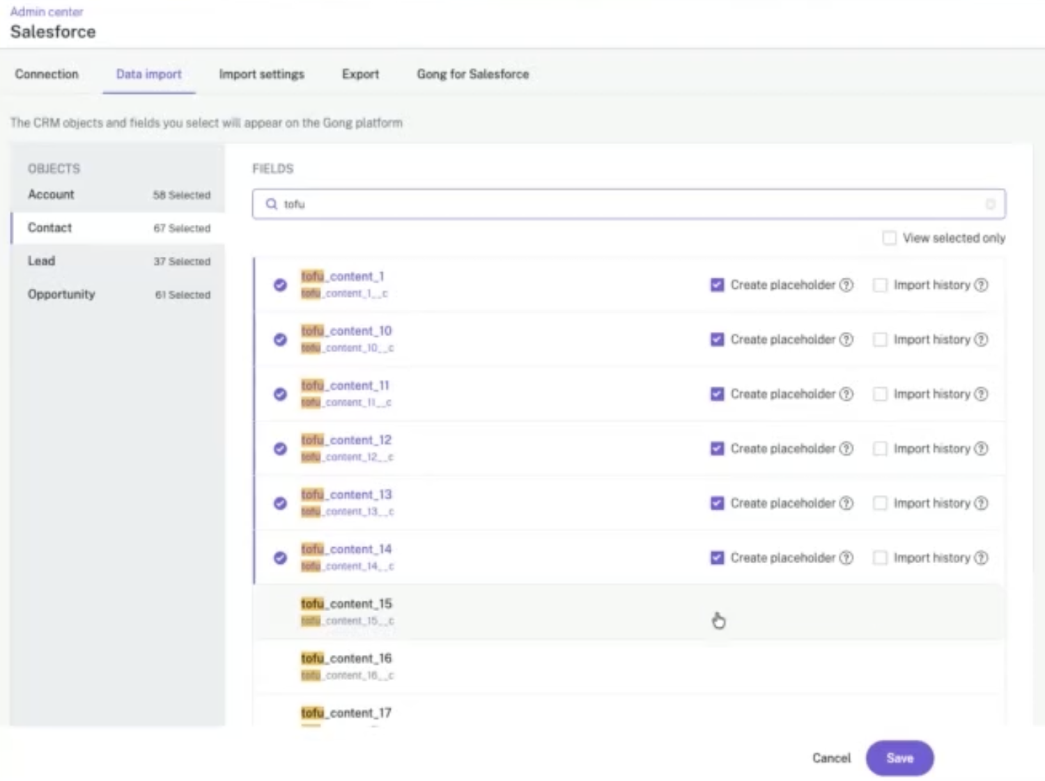Select the Opportunity object in the list
The height and width of the screenshot is (781, 1045).
click(61, 294)
